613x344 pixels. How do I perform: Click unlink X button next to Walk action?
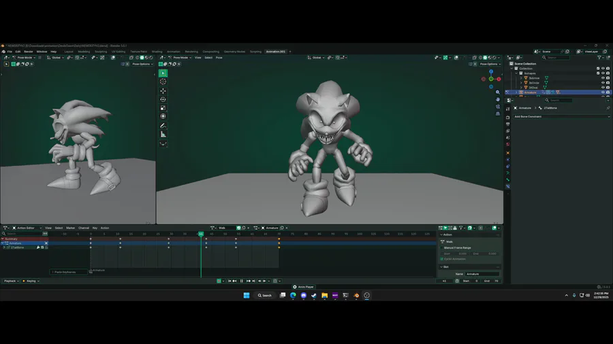click(x=248, y=228)
